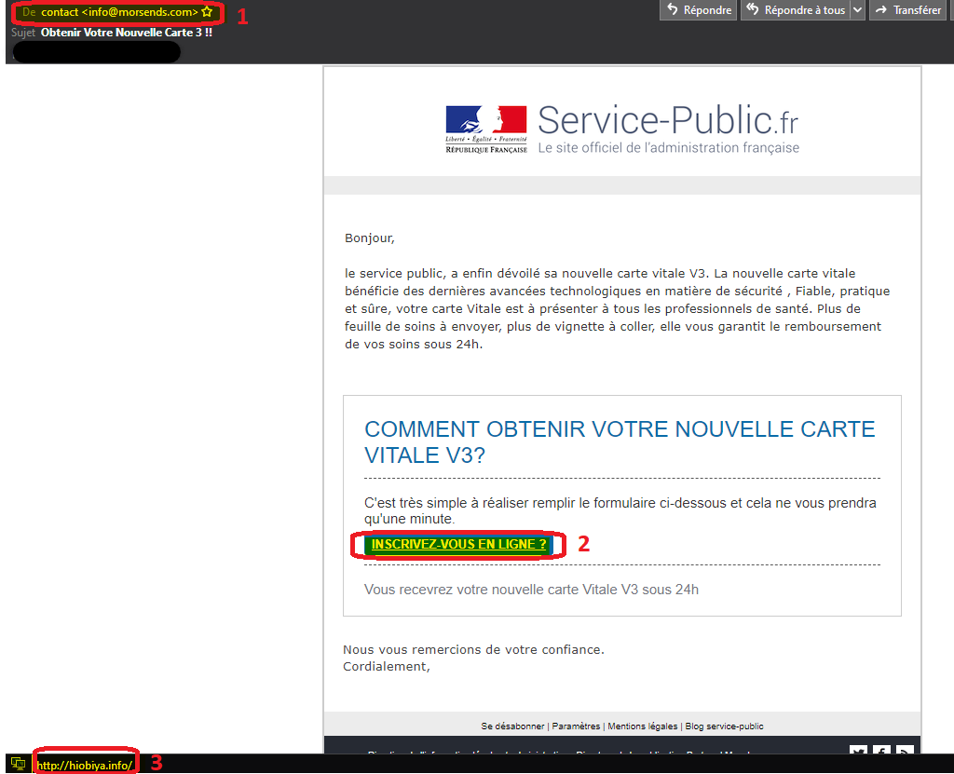Click the closing word Cordialement,
The height and width of the screenshot is (774, 954).
click(387, 666)
